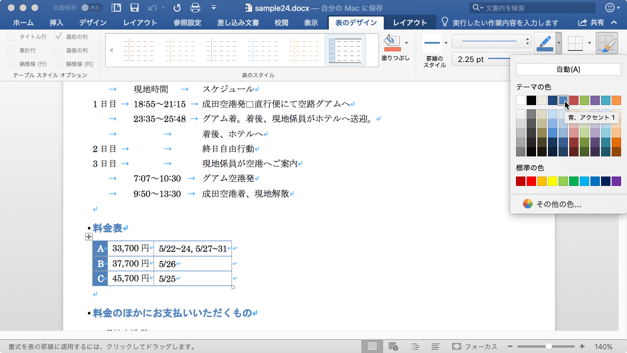627x353 pixels.
Task: Click the search magnifier icon
Action: click(476, 8)
